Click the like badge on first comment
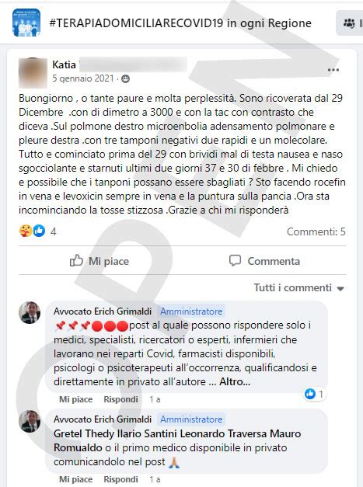 click(314, 394)
